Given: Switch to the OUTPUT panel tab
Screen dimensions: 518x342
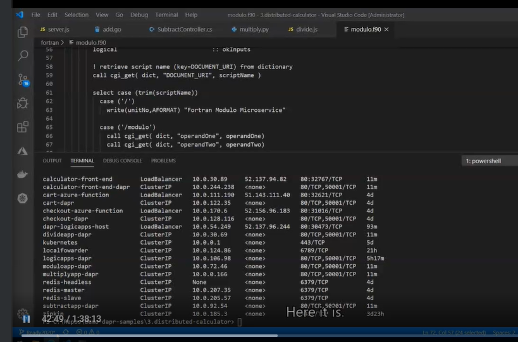Looking at the screenshot, I should click(x=52, y=161).
